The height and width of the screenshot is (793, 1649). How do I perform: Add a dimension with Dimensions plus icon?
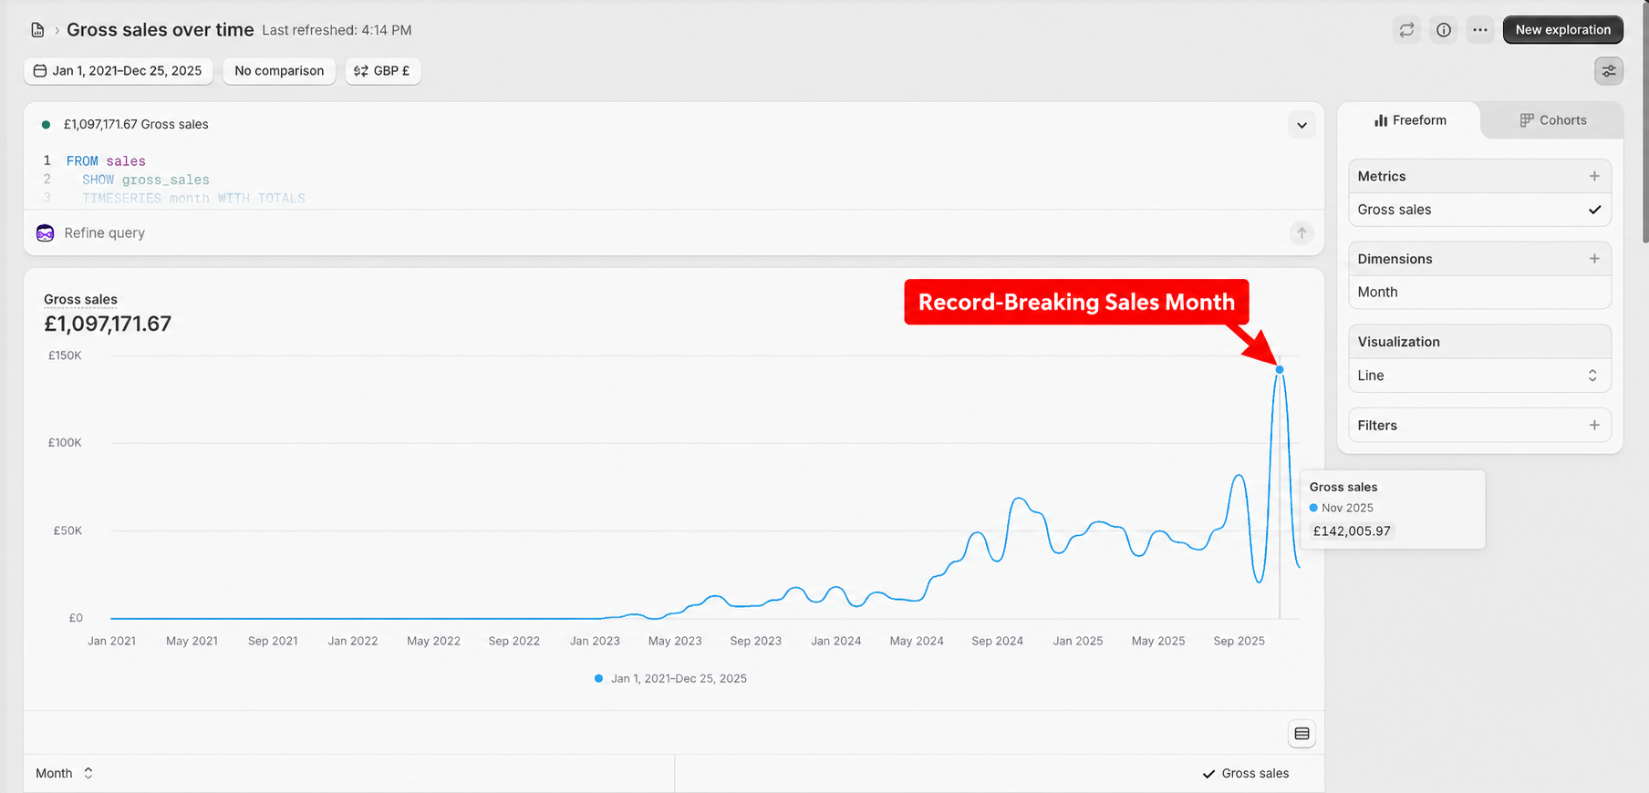tap(1594, 259)
